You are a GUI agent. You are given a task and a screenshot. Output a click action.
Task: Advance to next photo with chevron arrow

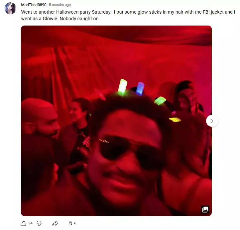pos(212,121)
